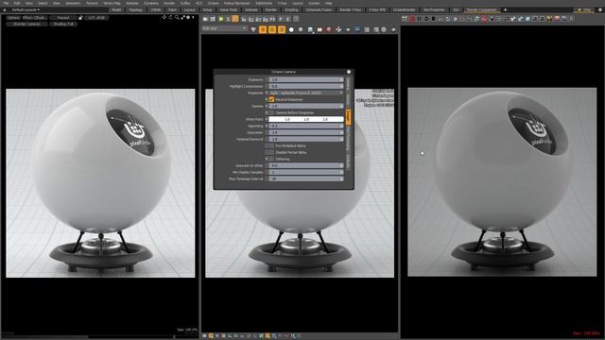
Task: Click the Saturation mini-slider handle
Action: [x=341, y=132]
